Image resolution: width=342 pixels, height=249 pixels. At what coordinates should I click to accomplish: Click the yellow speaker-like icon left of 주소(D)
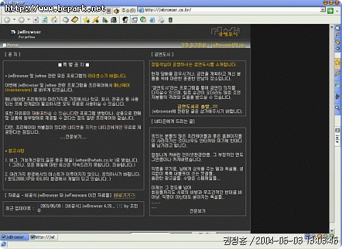pos(116,11)
